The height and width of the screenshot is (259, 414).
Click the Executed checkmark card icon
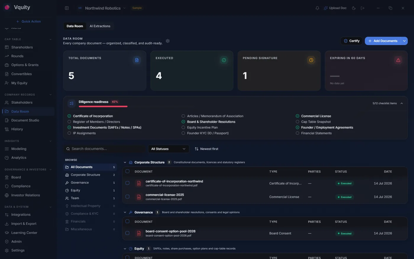(x=224, y=60)
